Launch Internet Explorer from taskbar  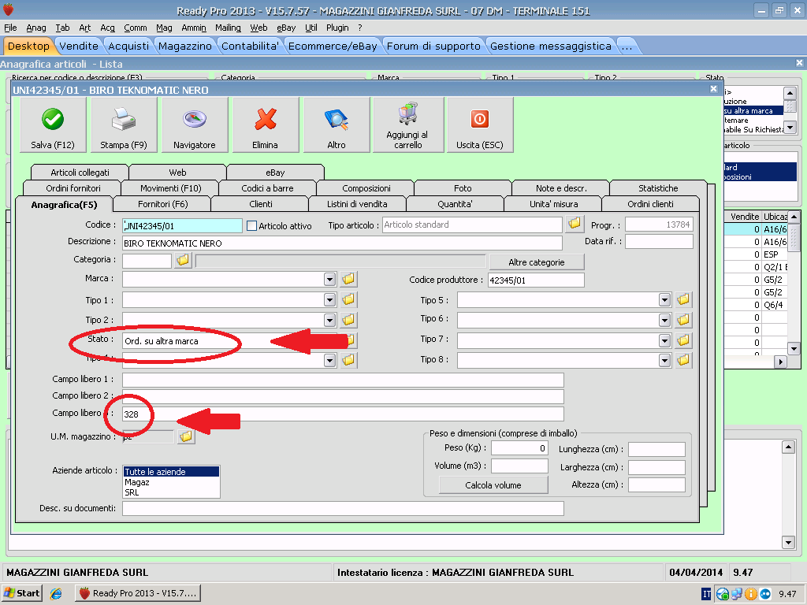56,593
